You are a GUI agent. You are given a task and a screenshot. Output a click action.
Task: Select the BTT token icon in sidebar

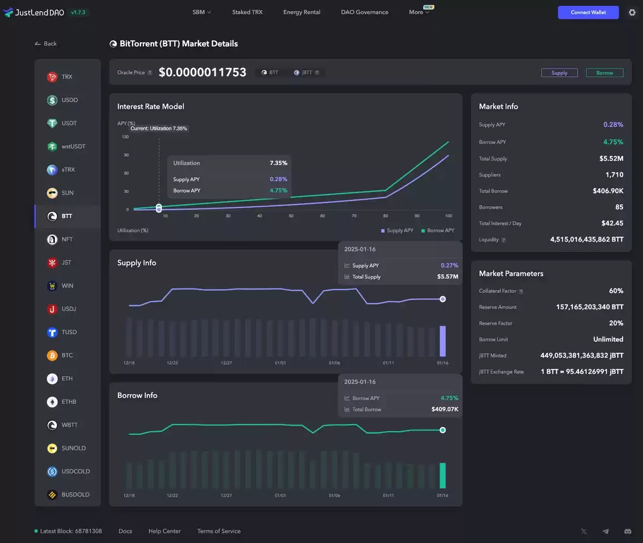52,216
